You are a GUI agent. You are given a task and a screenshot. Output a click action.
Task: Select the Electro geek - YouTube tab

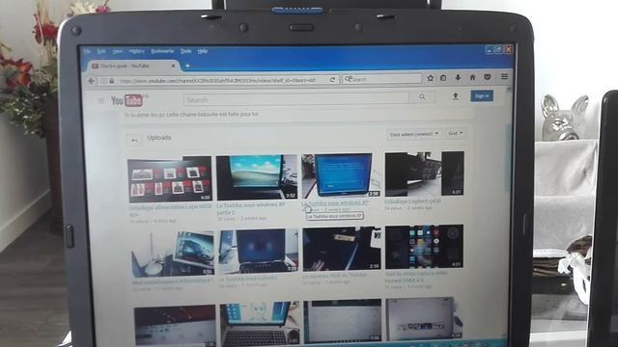pos(132,66)
